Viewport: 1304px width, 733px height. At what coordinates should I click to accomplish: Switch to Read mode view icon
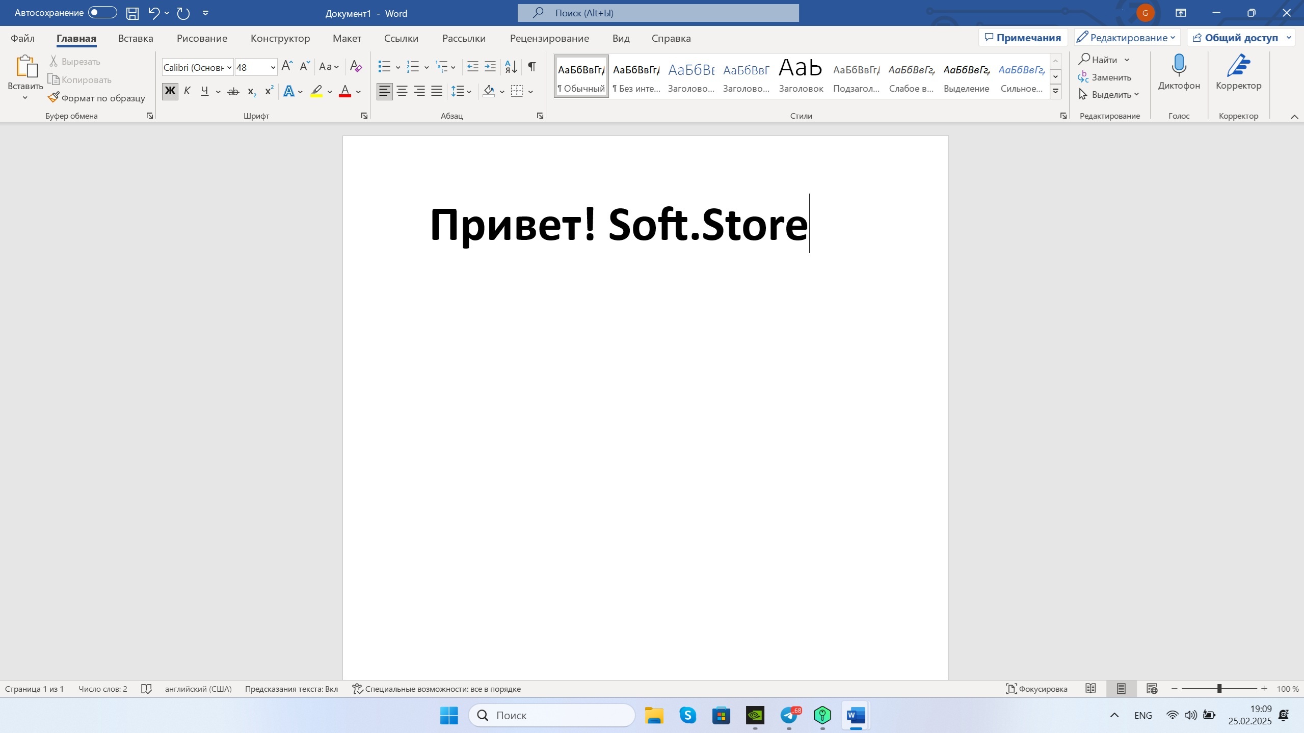1090,689
